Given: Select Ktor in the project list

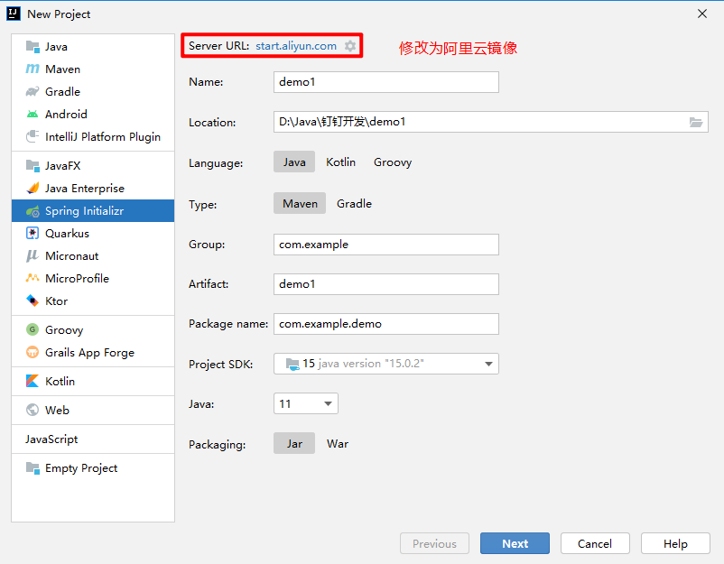Looking at the screenshot, I should [x=93, y=300].
